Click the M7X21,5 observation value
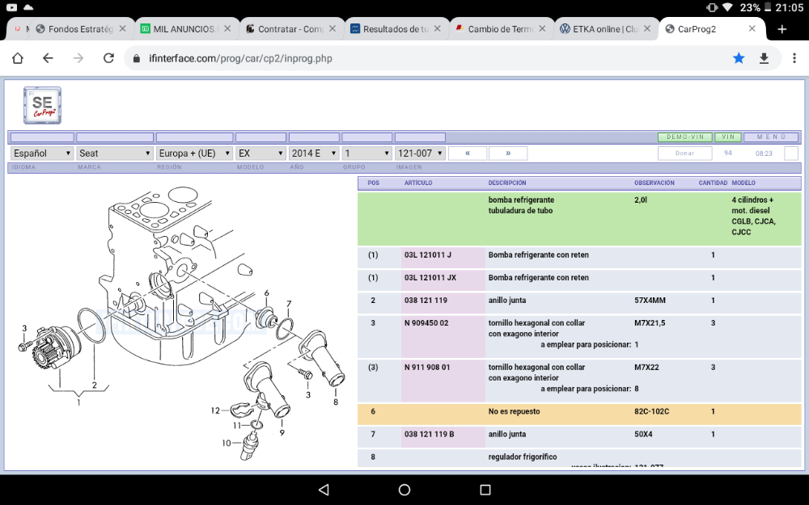 (650, 322)
